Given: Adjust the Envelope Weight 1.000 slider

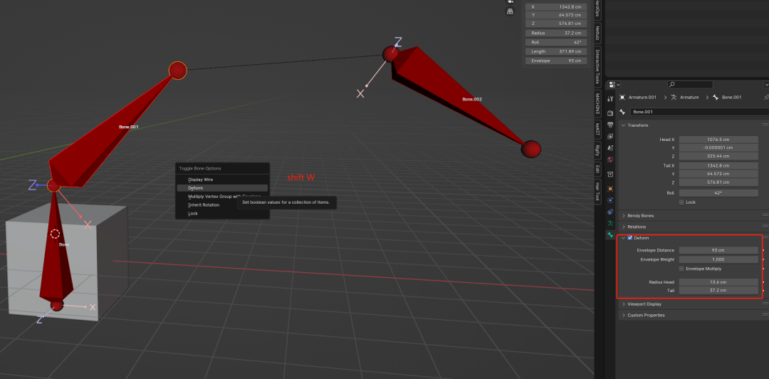Looking at the screenshot, I should (718, 259).
